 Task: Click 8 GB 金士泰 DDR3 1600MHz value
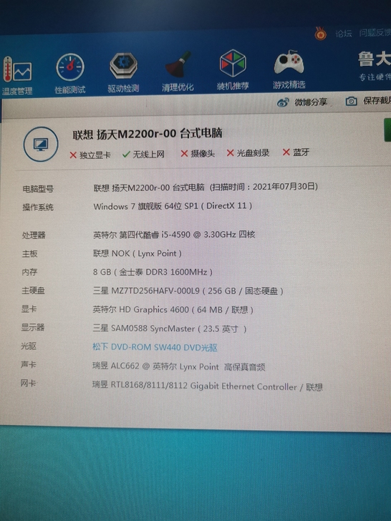coord(153,272)
